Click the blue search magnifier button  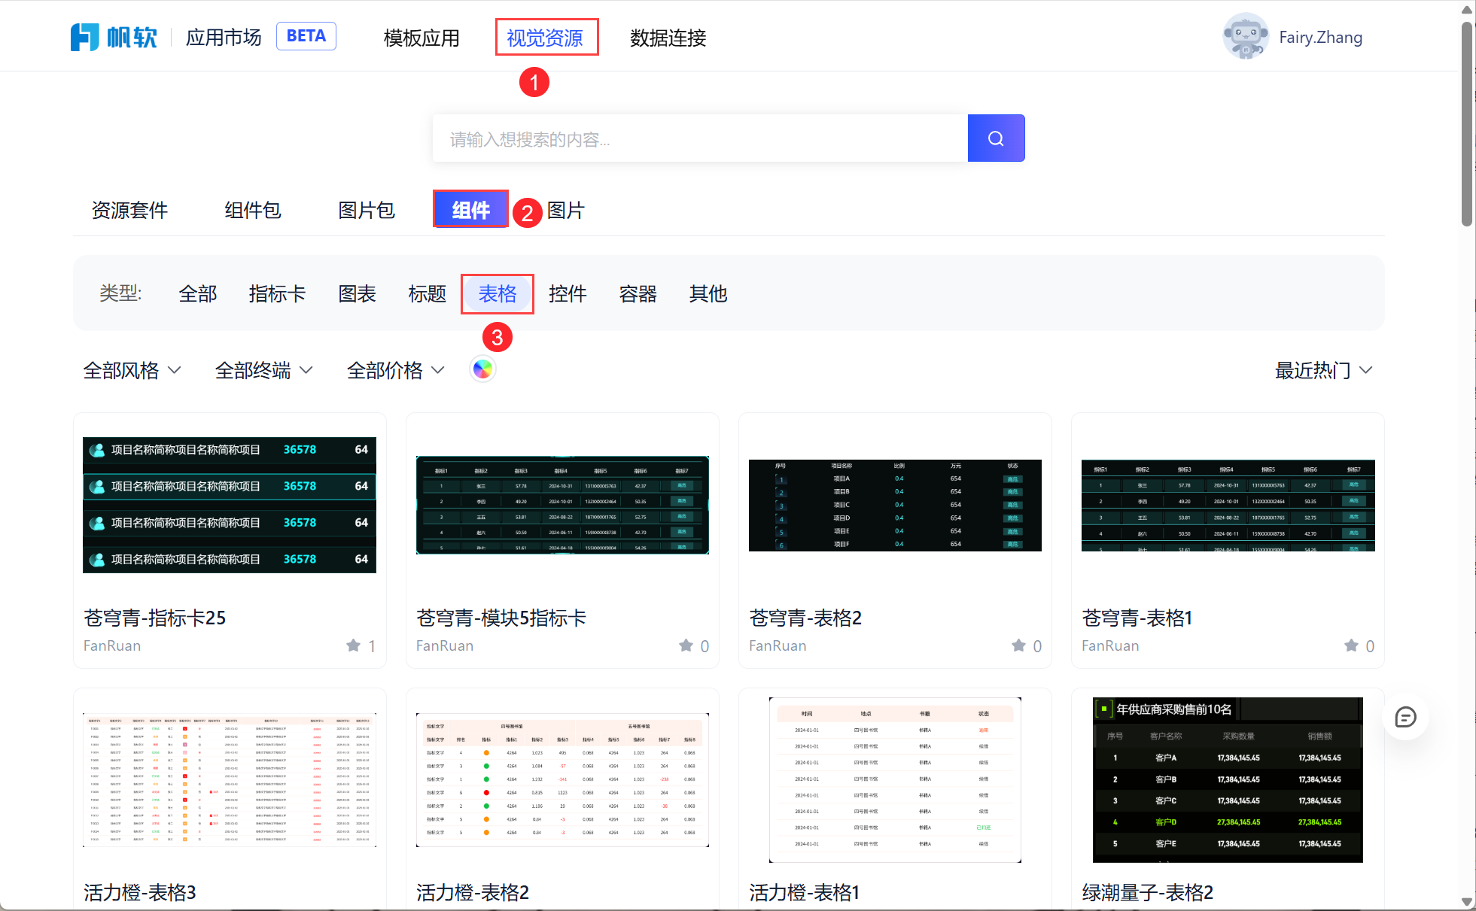tap(995, 138)
